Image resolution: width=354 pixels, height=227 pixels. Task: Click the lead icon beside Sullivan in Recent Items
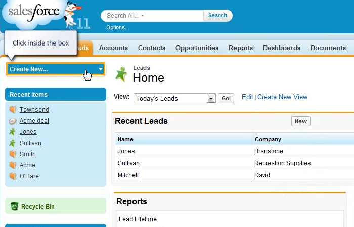13,143
